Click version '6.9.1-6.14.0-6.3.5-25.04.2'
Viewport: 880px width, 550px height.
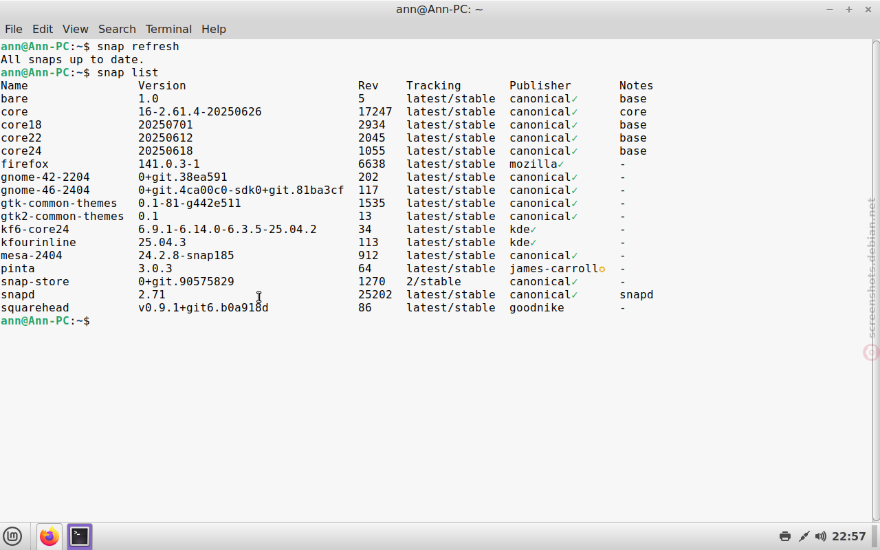(x=228, y=229)
